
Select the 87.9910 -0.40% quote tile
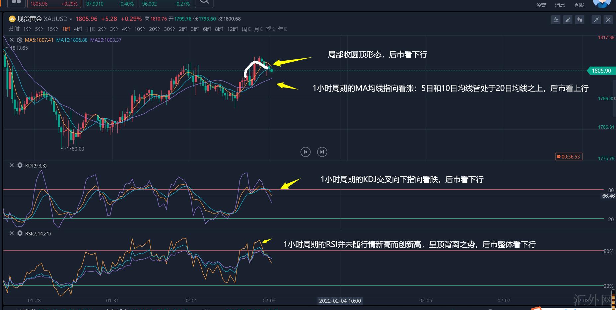110,4
